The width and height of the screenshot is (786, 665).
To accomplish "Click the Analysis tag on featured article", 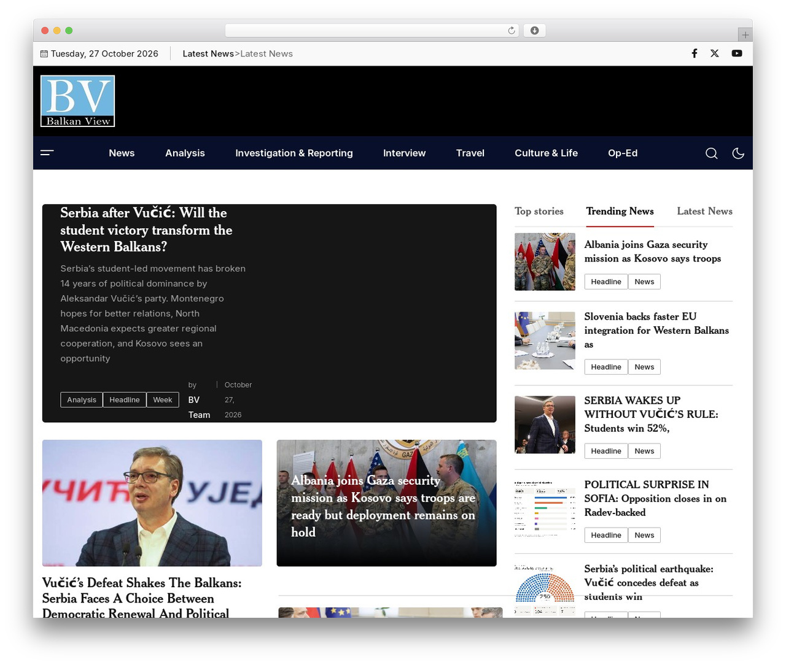I will pos(82,400).
